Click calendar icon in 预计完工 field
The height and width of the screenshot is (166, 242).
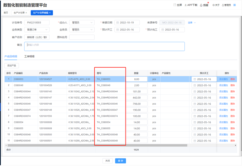coord(163,30)
